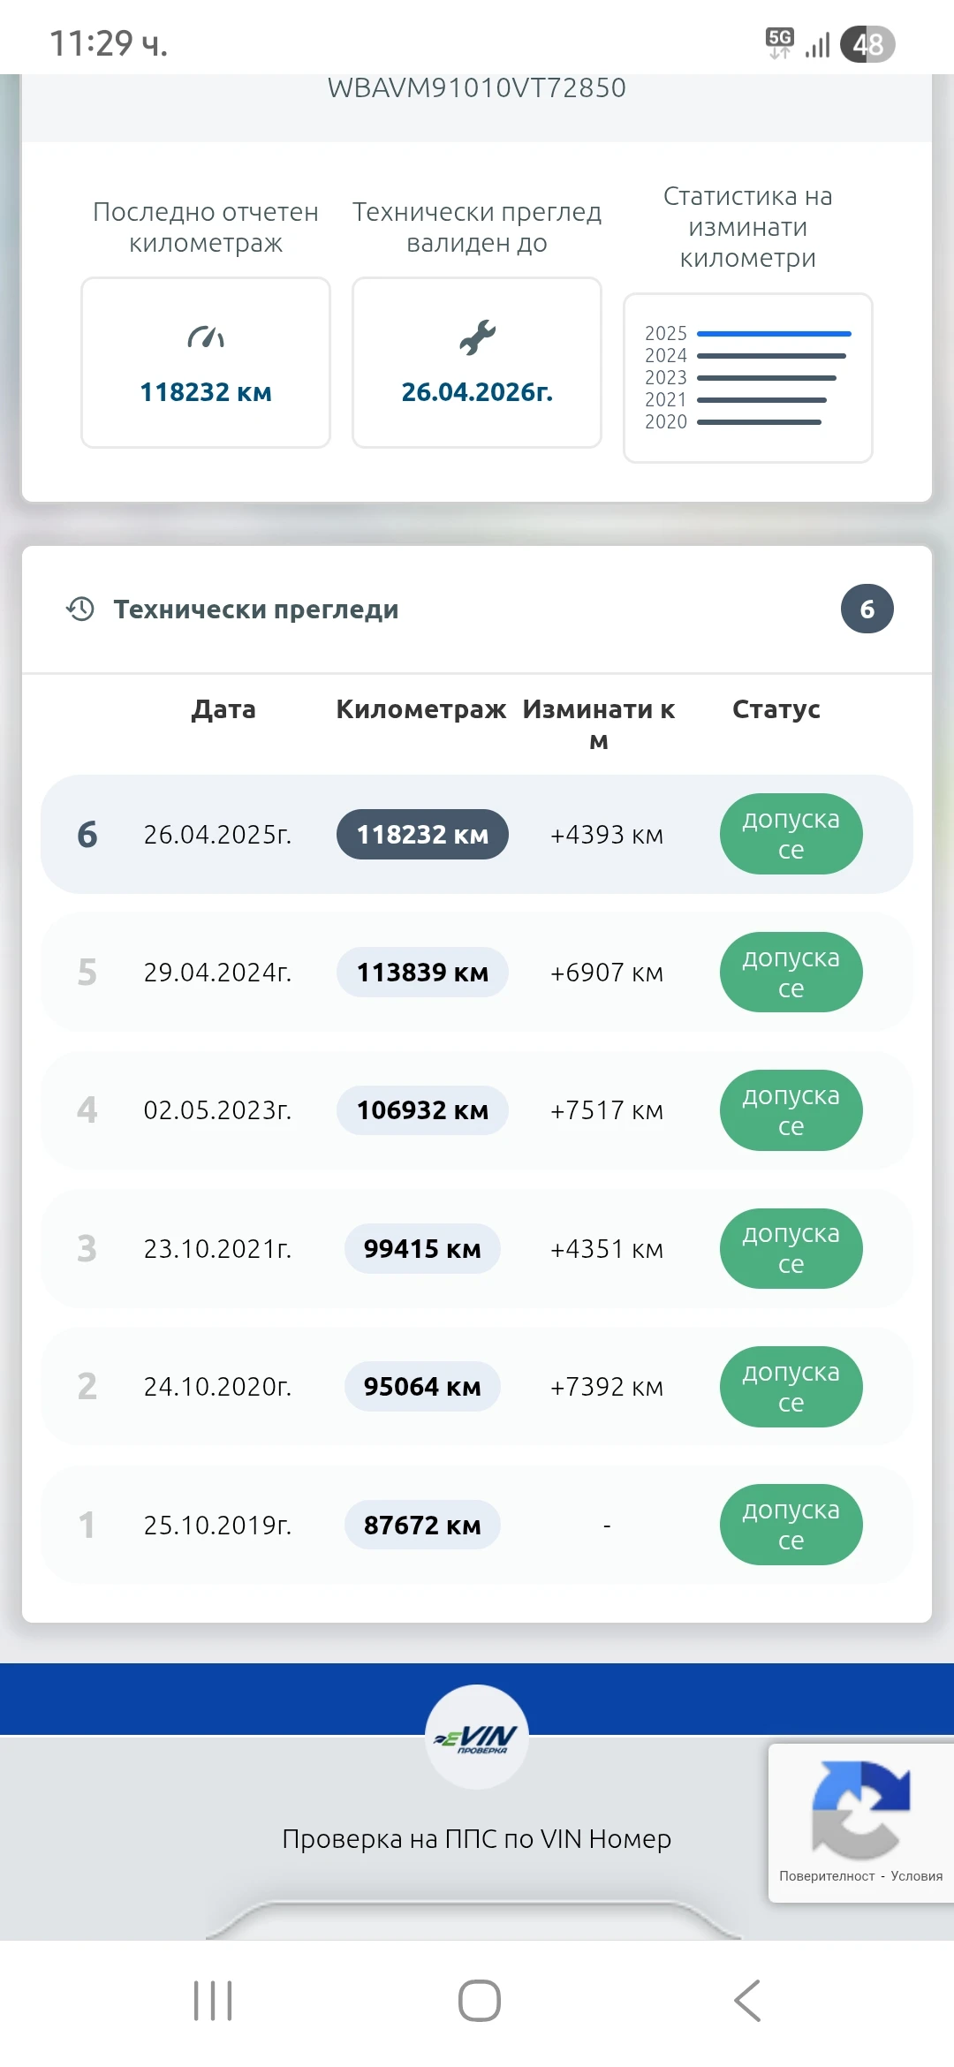Click the Километраж column header
The width and height of the screenshot is (954, 2067).
(x=421, y=709)
